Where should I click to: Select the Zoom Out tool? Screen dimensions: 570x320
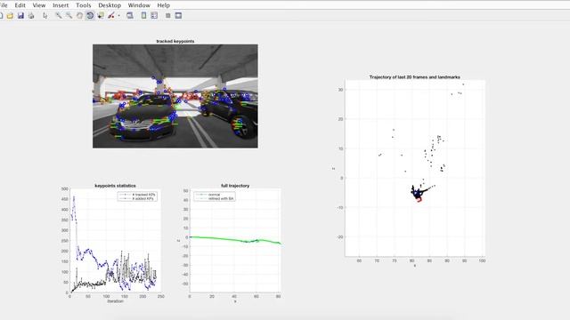point(69,16)
